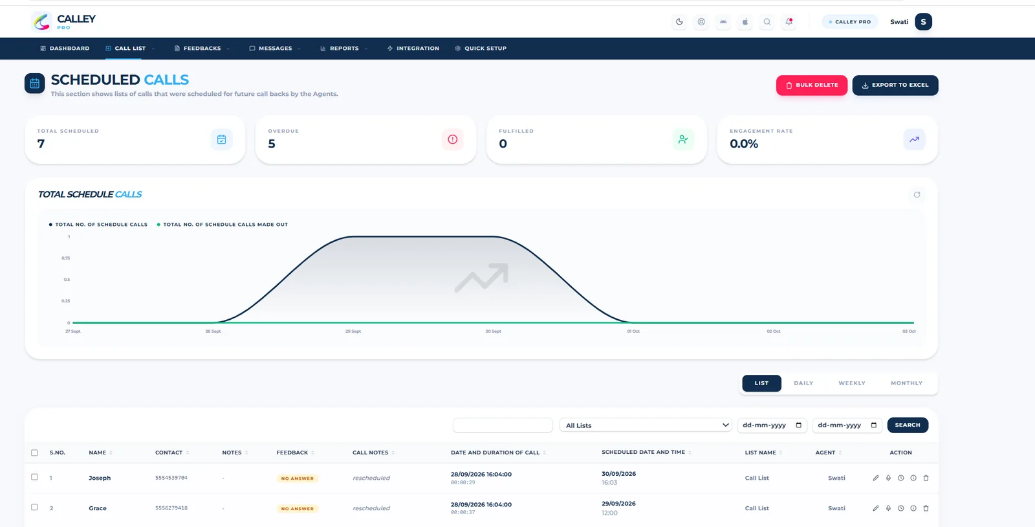Open the header search magnifier icon
This screenshot has width=1035, height=527.
pyautogui.click(x=767, y=22)
